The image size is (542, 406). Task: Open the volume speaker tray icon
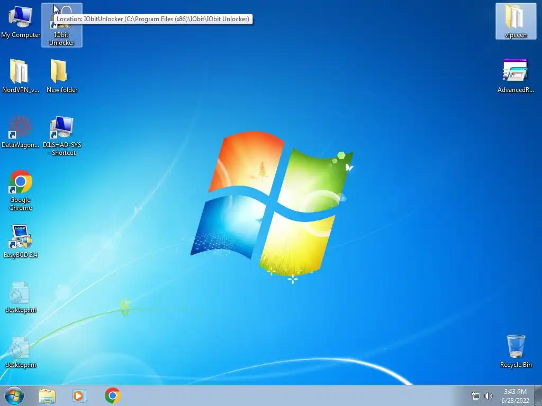point(488,396)
